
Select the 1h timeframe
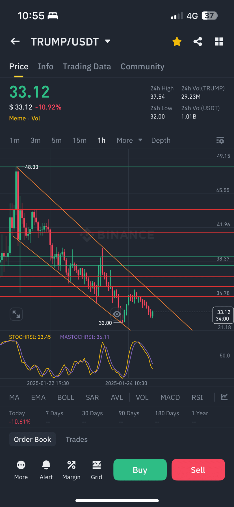101,140
